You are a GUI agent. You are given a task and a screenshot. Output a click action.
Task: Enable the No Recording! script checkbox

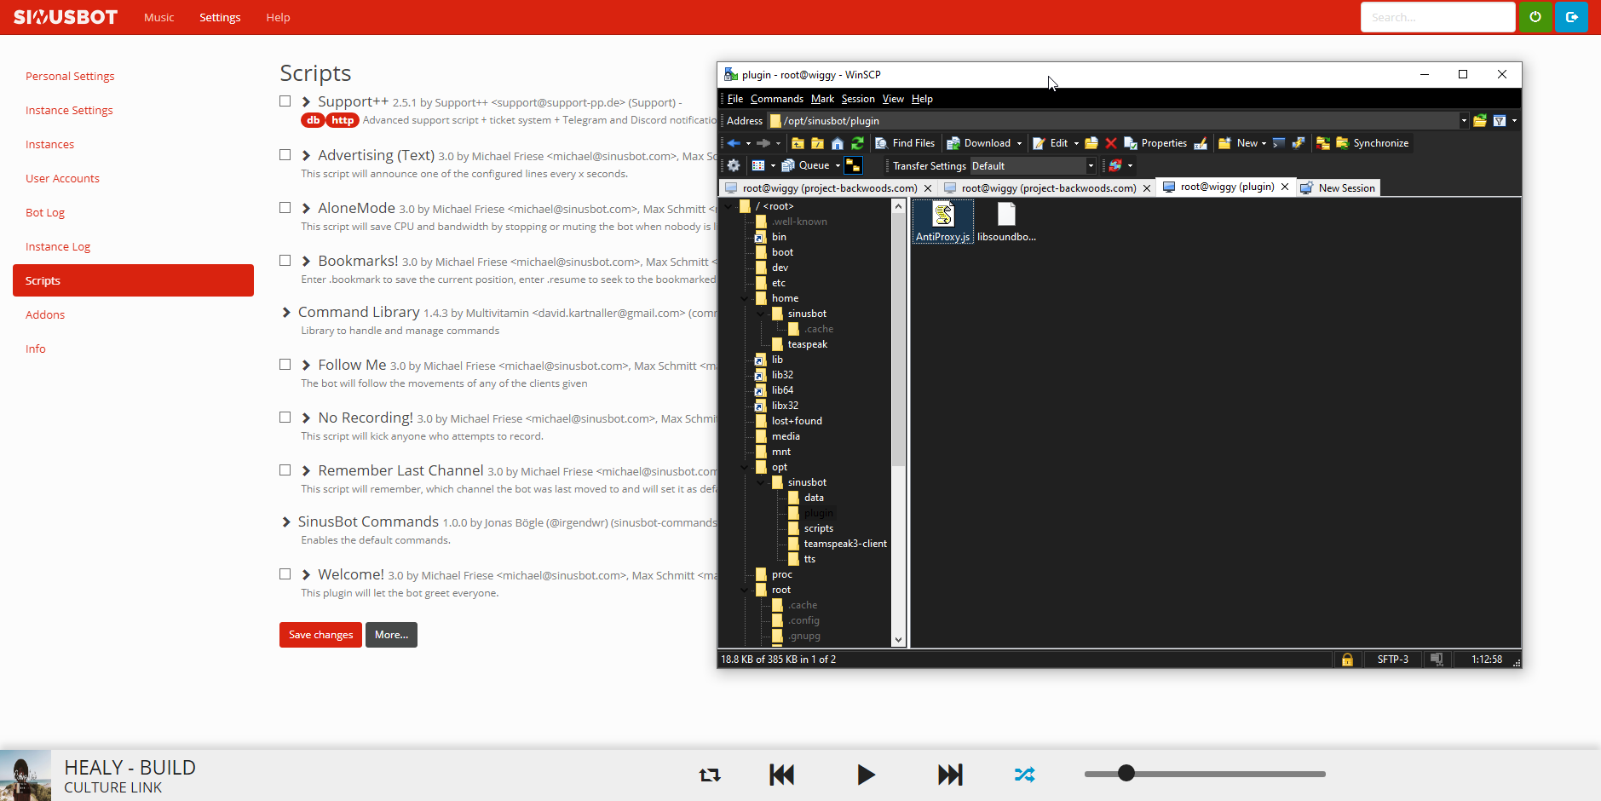[x=285, y=418]
